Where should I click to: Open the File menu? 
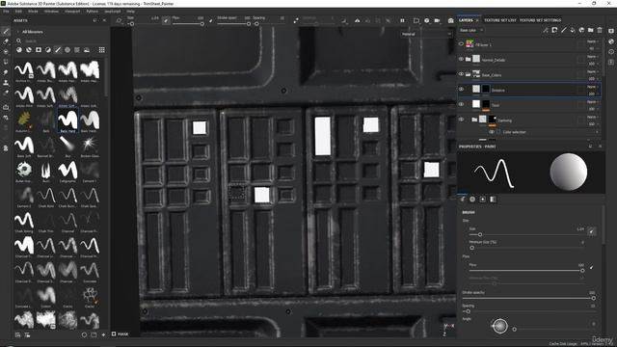click(x=6, y=12)
